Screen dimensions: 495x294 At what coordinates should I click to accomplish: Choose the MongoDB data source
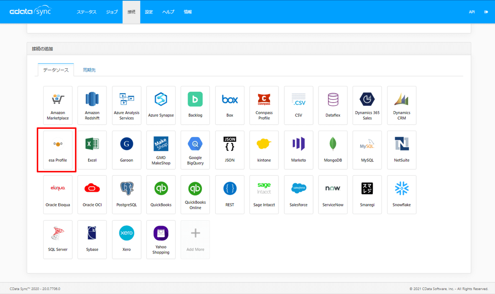[x=333, y=150]
